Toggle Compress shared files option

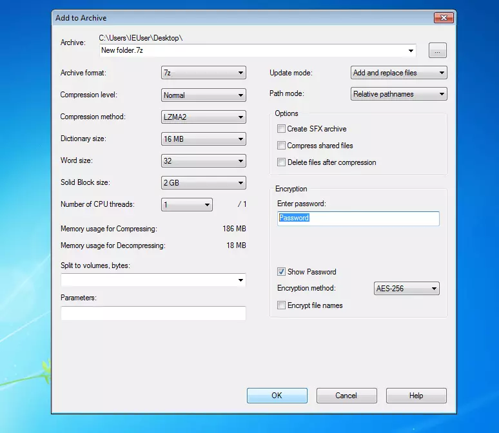pos(281,146)
